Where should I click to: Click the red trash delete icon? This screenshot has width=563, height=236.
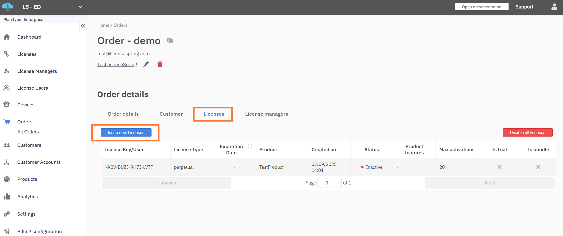pyautogui.click(x=160, y=64)
